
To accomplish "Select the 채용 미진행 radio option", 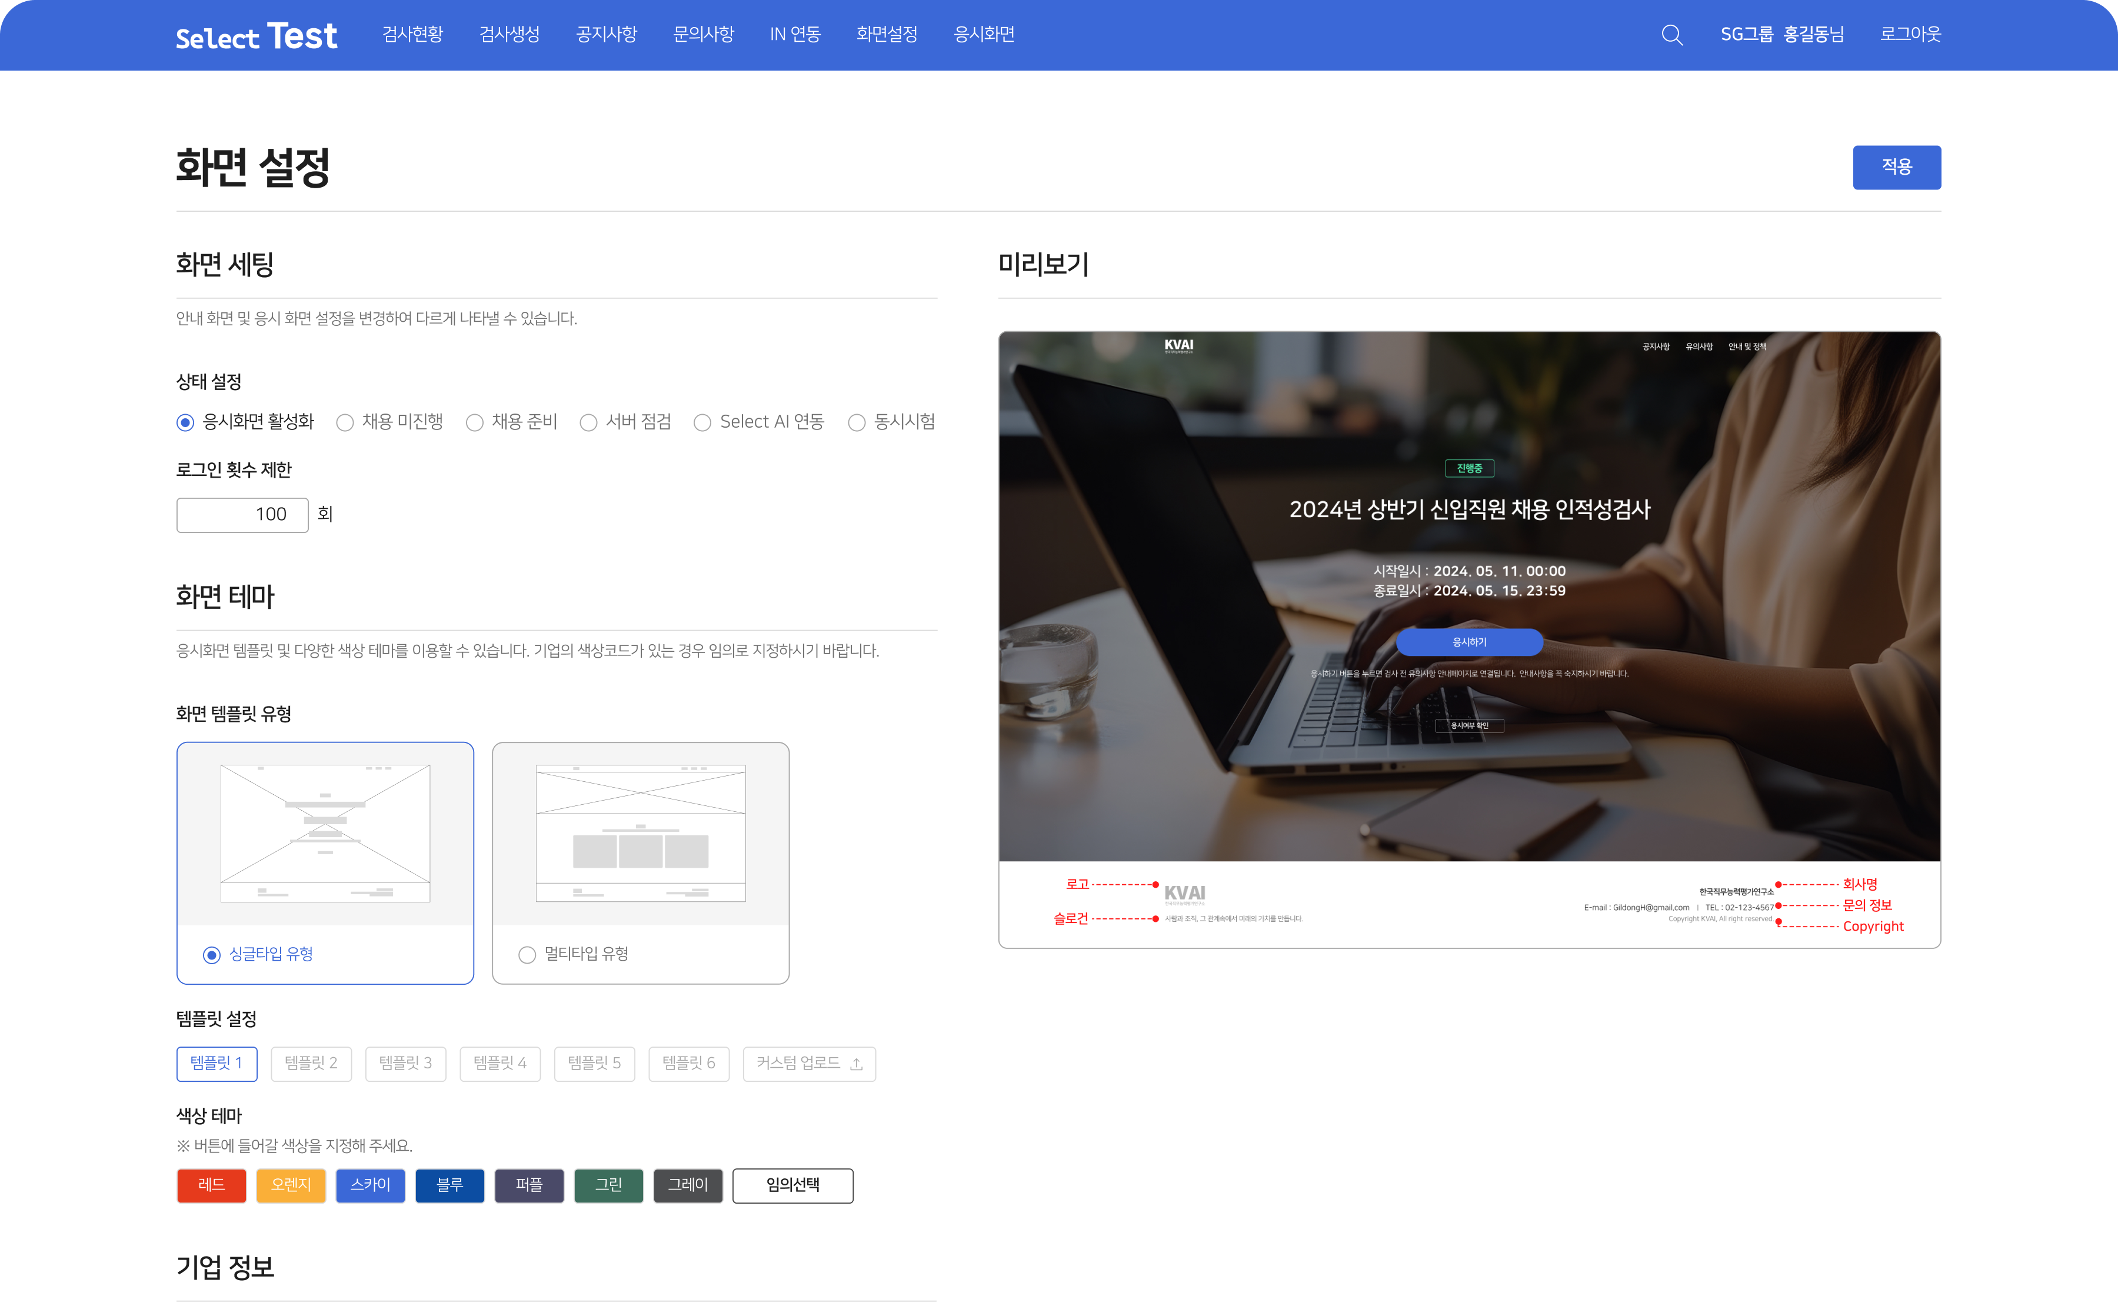I will point(345,422).
